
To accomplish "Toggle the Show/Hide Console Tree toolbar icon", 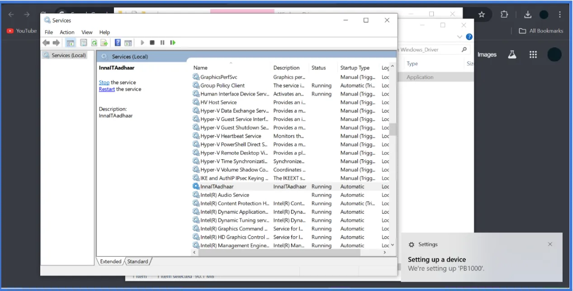I will pos(70,42).
